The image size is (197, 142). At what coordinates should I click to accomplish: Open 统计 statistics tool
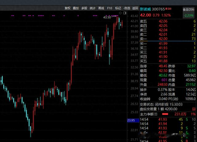pyautogui.click(x=93, y=8)
